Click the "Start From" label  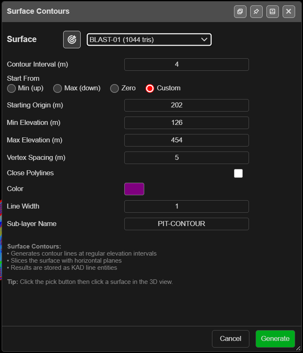point(23,78)
